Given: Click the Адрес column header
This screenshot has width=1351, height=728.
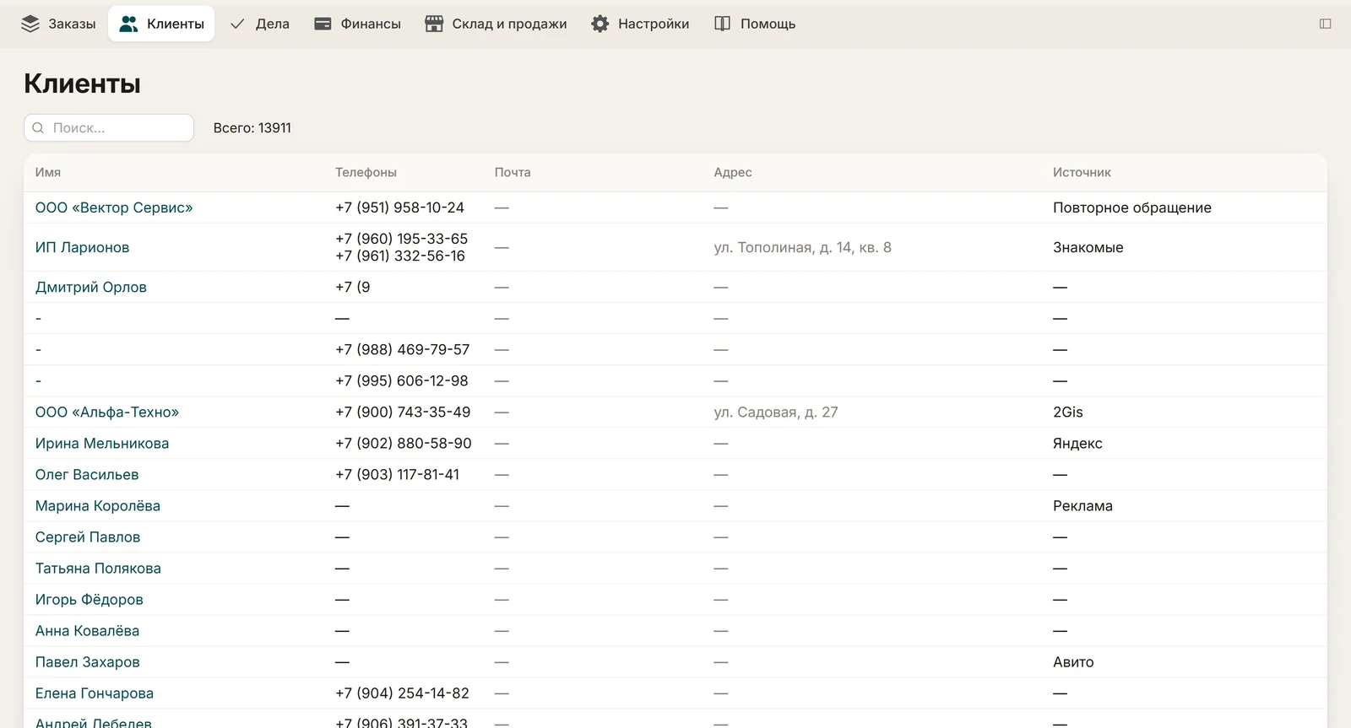Looking at the screenshot, I should point(733,172).
